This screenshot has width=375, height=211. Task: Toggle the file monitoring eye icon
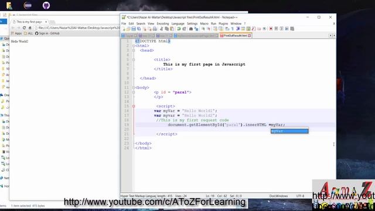coord(264,29)
